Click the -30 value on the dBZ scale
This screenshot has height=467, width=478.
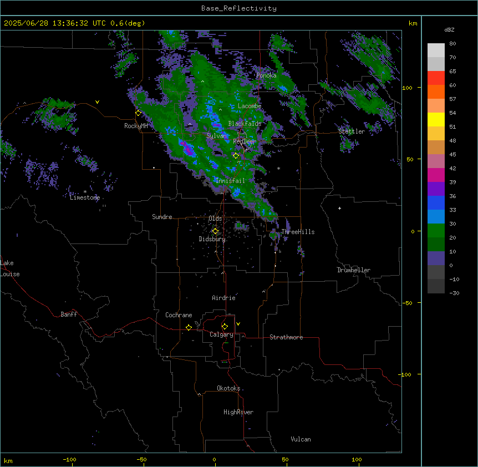(454, 293)
